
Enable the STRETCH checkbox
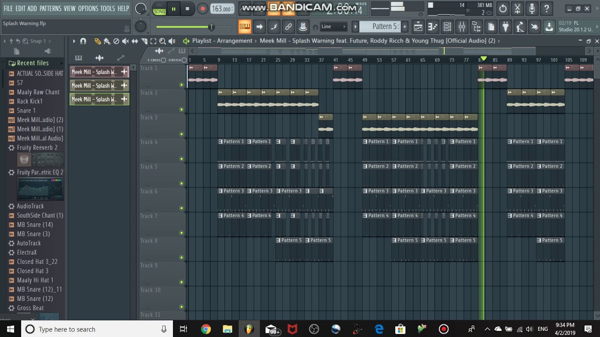pos(184,60)
